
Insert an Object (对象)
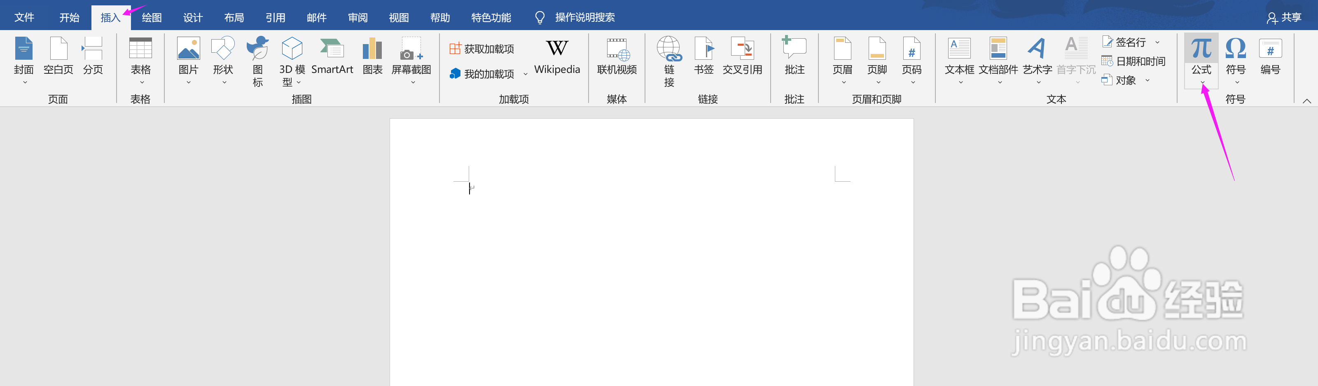[1119, 80]
